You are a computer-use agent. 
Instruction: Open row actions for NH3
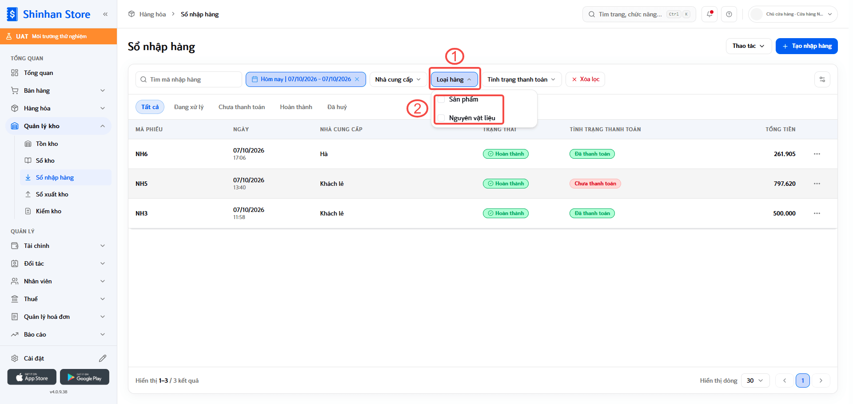click(817, 213)
